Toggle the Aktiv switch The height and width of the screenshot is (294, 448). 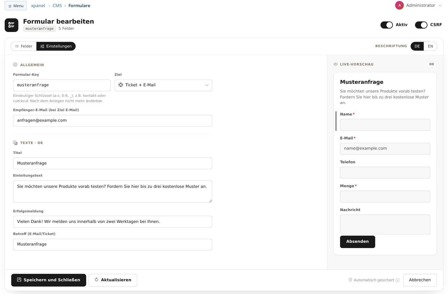(387, 25)
